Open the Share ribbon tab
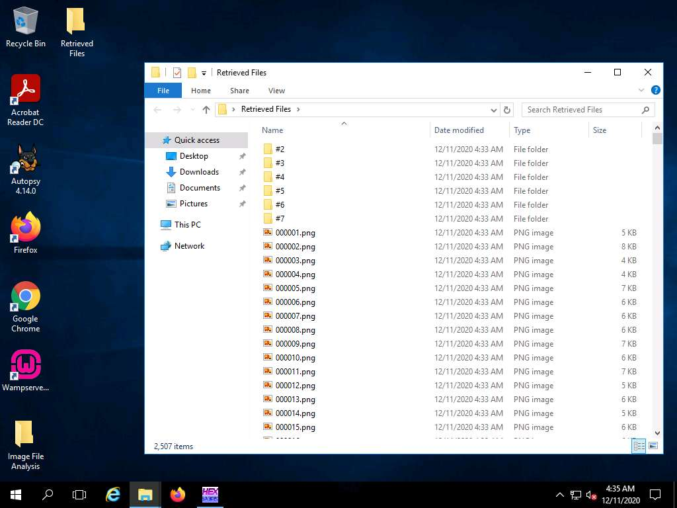Image resolution: width=677 pixels, height=508 pixels. point(239,91)
